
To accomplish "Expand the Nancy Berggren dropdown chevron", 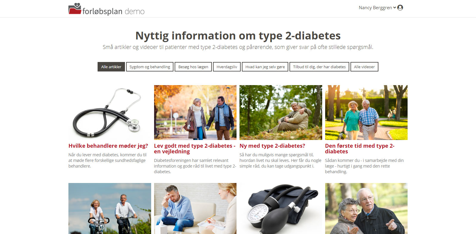I will [394, 8].
